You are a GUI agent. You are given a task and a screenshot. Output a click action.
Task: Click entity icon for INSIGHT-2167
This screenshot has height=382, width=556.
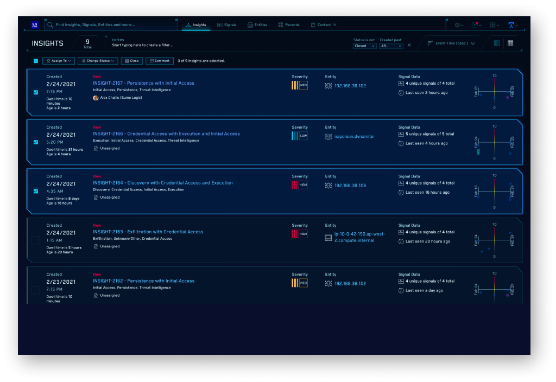tap(328, 86)
